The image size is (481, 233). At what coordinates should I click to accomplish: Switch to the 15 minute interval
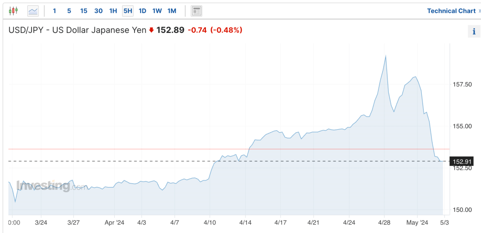(x=84, y=11)
